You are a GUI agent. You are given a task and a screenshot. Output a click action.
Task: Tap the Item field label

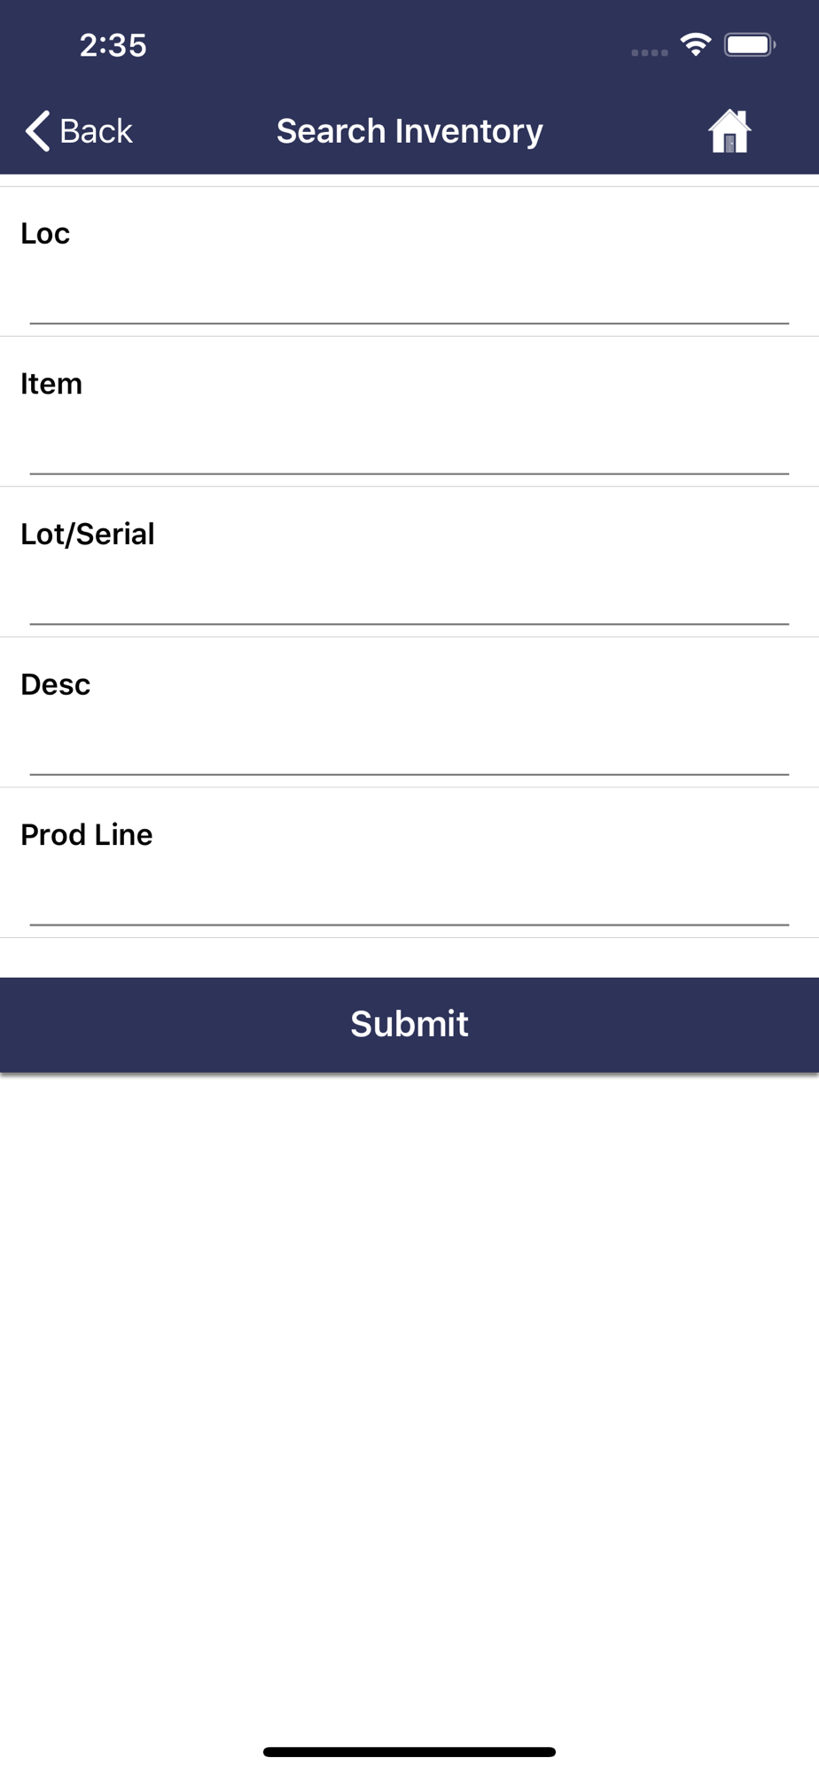coord(51,384)
